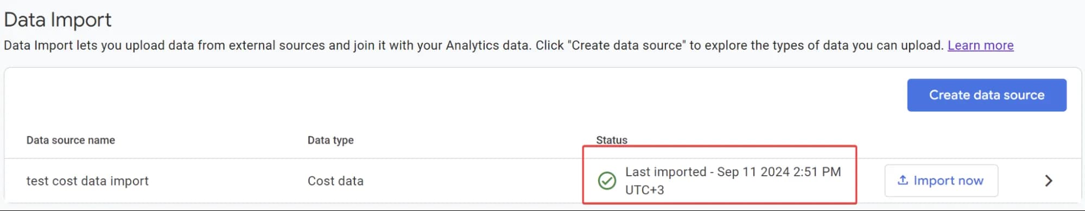Click the Data Import page heading
Viewport: 1085px width, 211px height.
pyautogui.click(x=58, y=20)
